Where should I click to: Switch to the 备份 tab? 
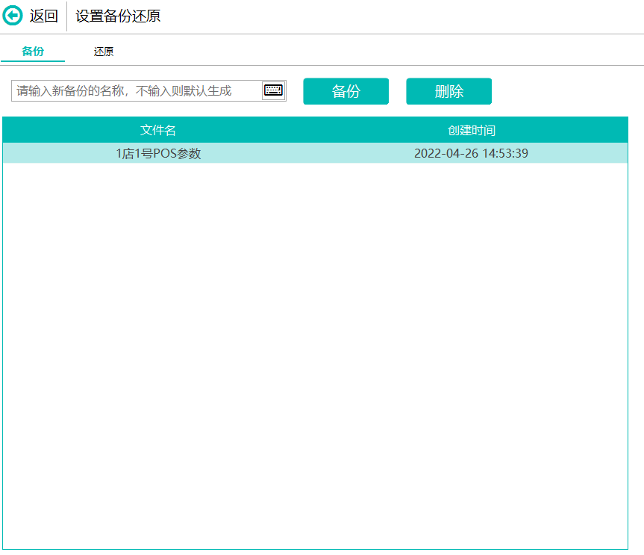33,52
